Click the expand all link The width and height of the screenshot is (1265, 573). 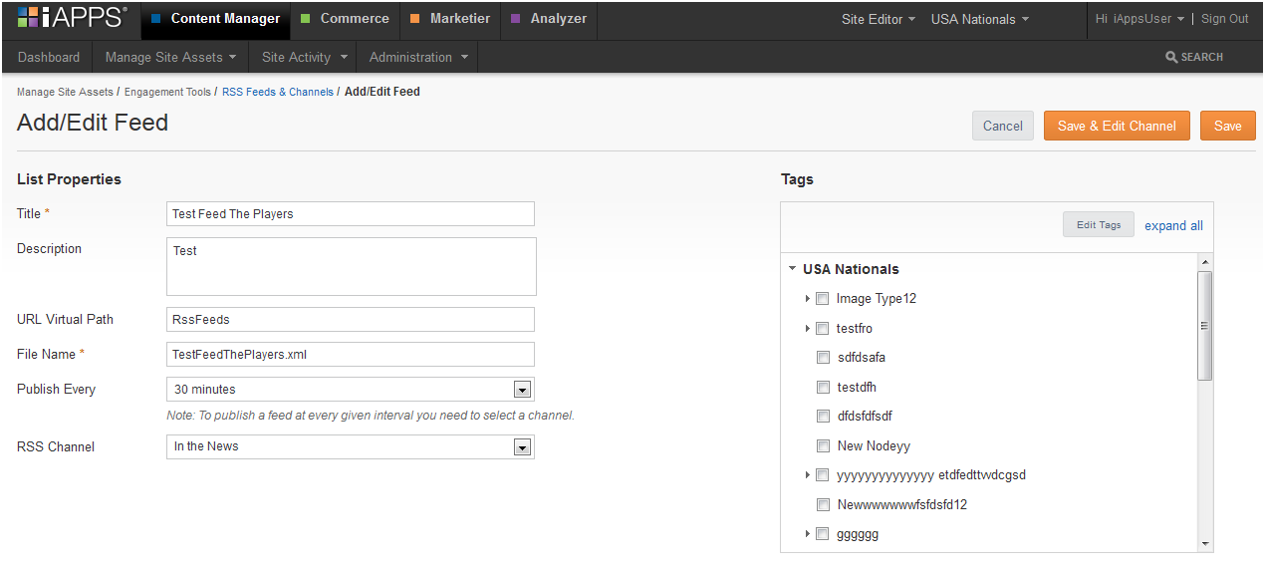(1173, 226)
